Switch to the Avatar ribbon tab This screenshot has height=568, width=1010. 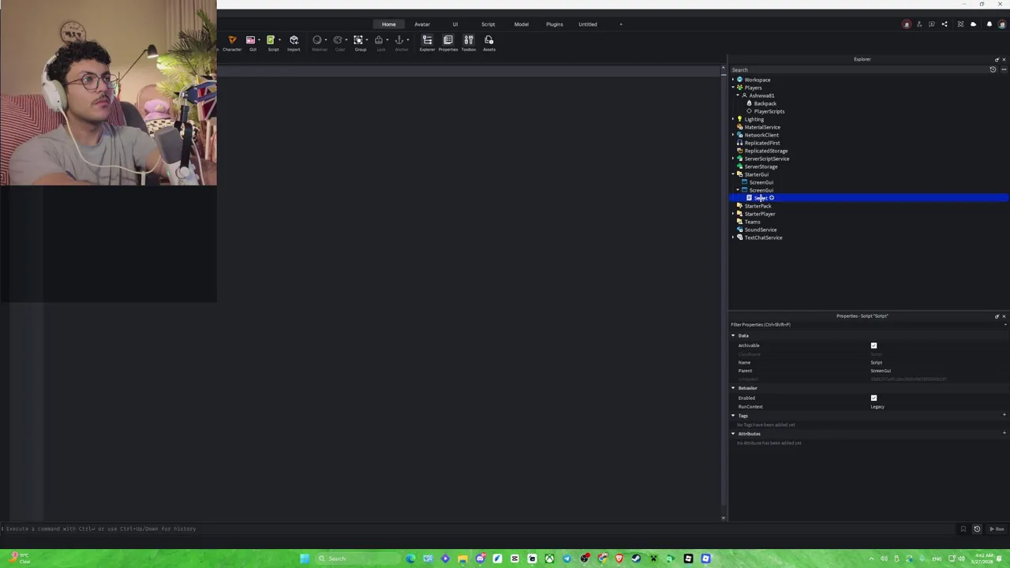coord(422,24)
